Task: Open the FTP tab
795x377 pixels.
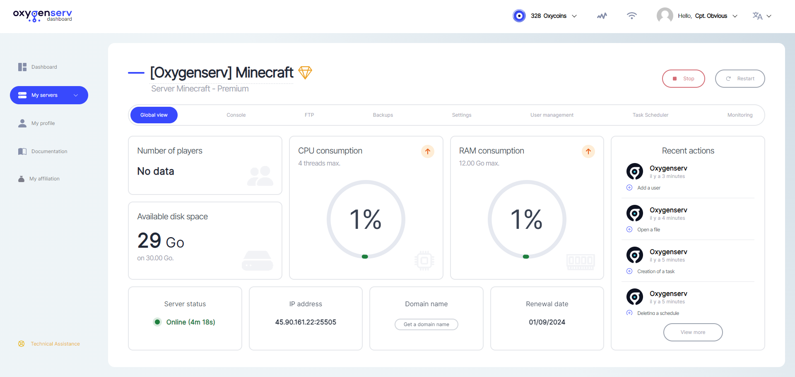Action: click(309, 115)
